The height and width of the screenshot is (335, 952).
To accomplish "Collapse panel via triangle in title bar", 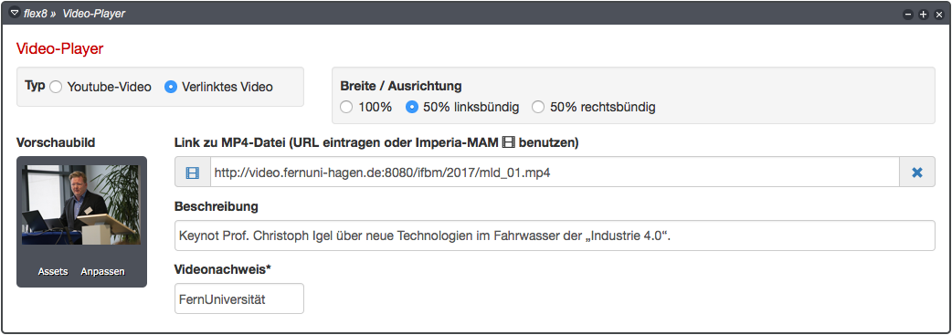I will click(16, 13).
